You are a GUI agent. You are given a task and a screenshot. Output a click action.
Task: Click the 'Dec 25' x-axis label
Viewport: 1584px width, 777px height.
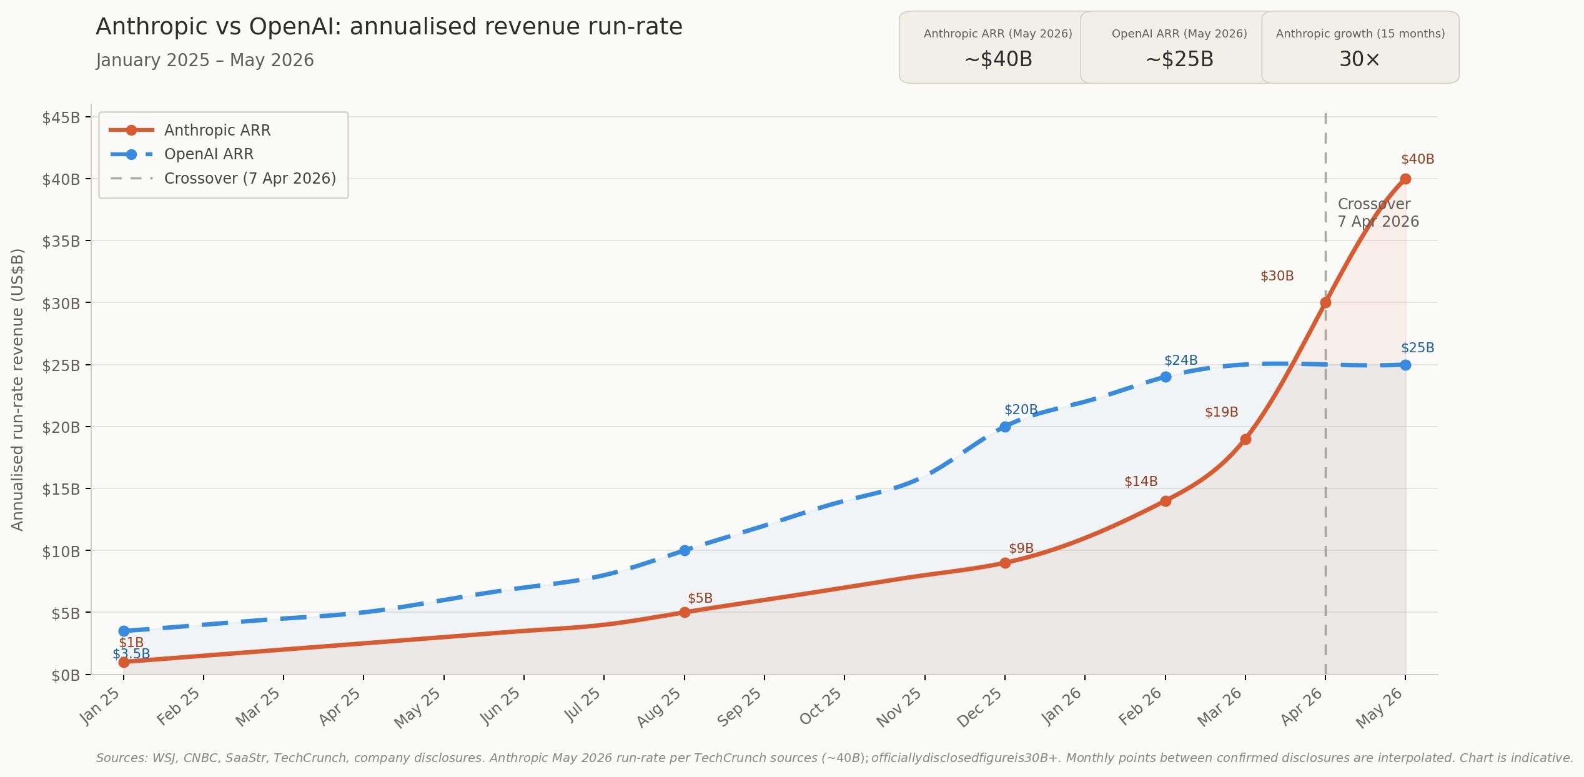click(x=980, y=707)
